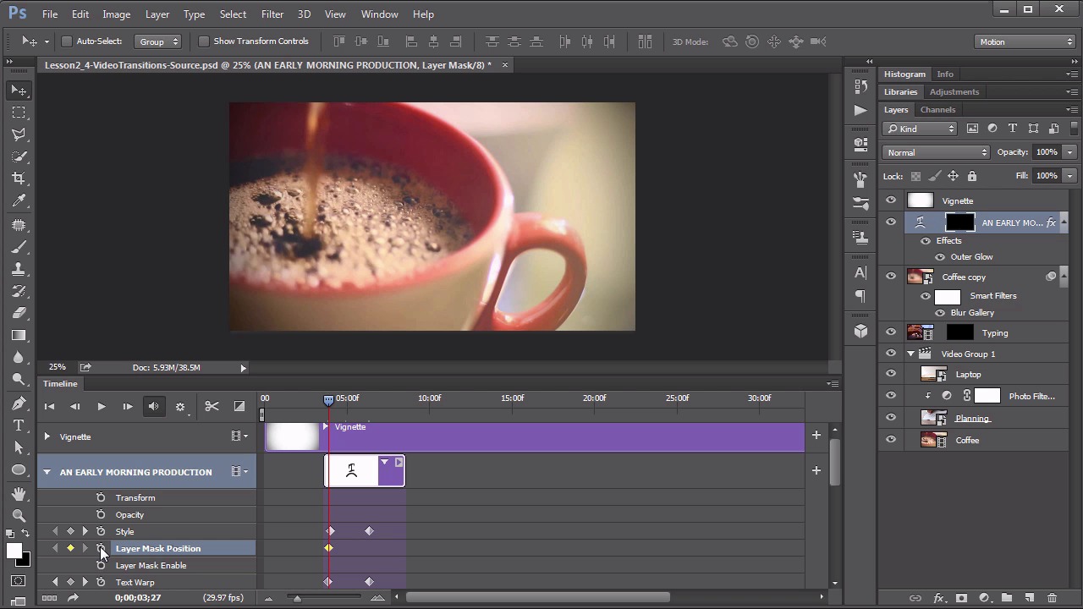This screenshot has width=1083, height=609.
Task: Go to first frame button
Action: 49,407
